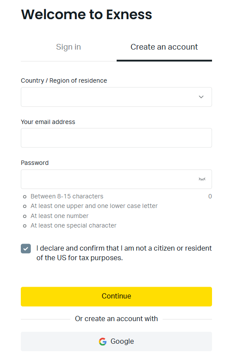Image resolution: width=235 pixels, height=362 pixels.
Task: Click the Google G logo icon
Action: (x=103, y=342)
